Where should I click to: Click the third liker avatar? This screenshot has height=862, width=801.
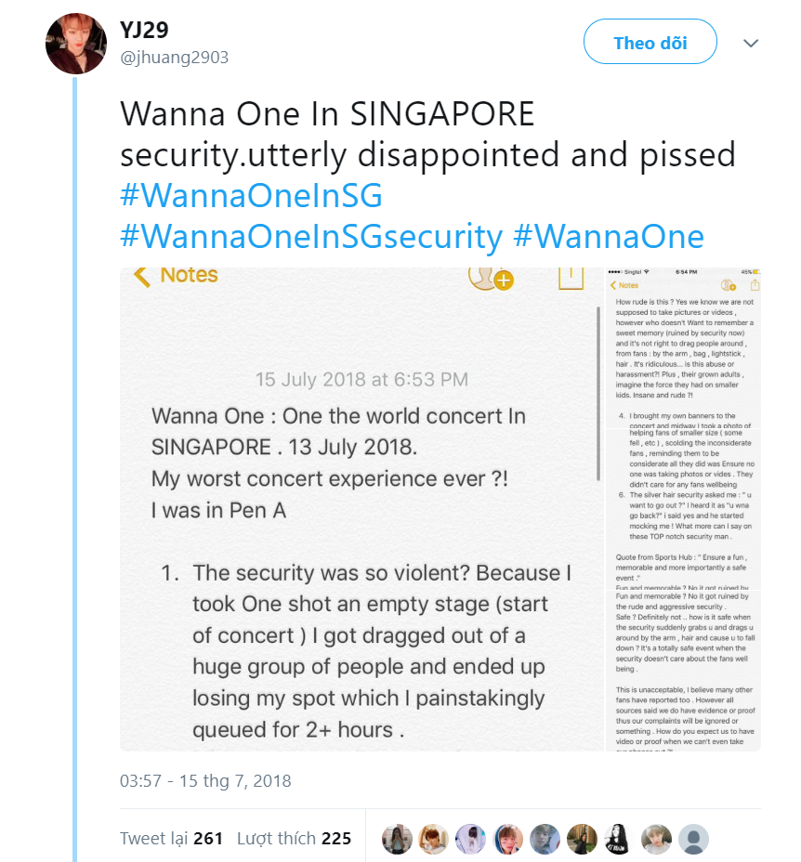click(470, 839)
